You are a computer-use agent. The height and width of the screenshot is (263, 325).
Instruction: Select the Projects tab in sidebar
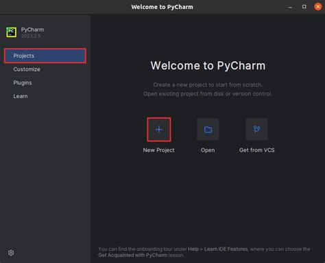[x=45, y=56]
